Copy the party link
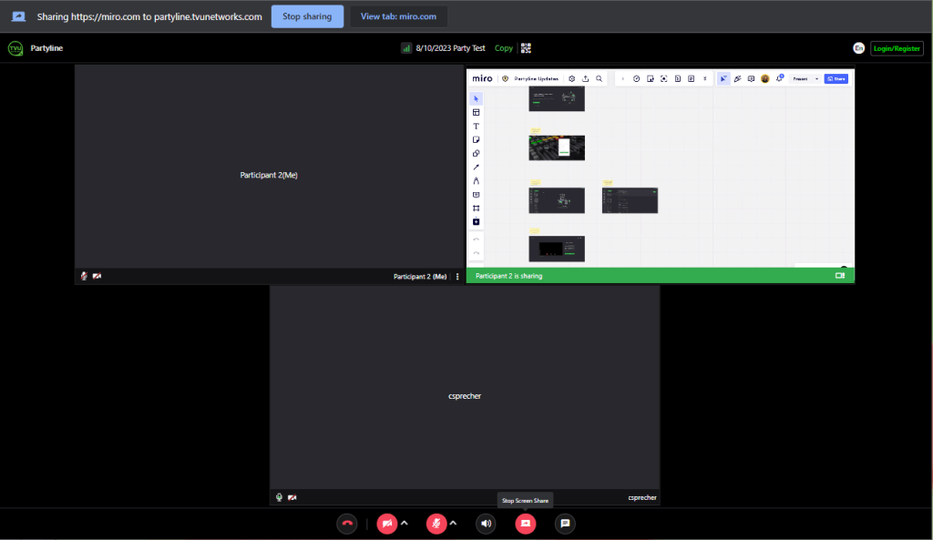The height and width of the screenshot is (540, 933). click(x=504, y=48)
